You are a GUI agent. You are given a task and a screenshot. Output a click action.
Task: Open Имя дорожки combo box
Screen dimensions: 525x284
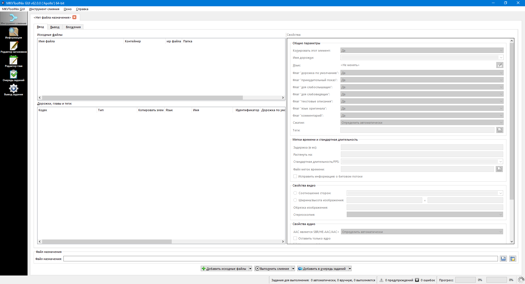(x=422, y=58)
